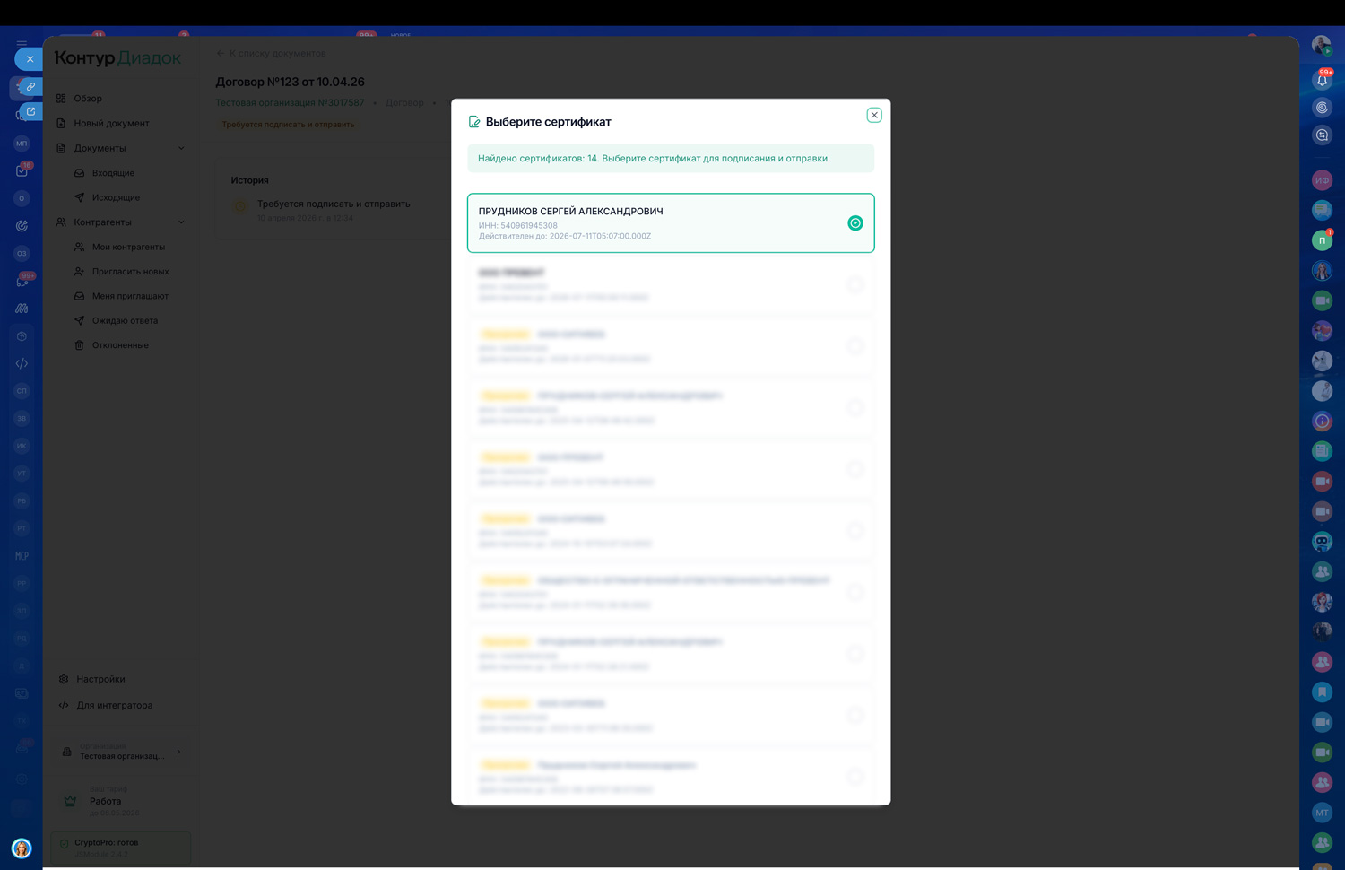Image resolution: width=1345 pixels, height=870 pixels.
Task: Open the notifications bell with 99+ badge
Action: pos(1322,80)
